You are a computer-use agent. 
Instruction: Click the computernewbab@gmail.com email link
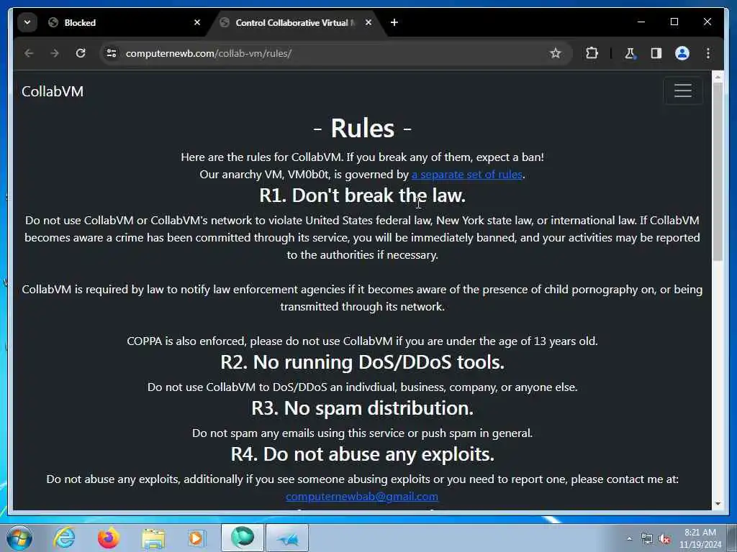tap(362, 496)
